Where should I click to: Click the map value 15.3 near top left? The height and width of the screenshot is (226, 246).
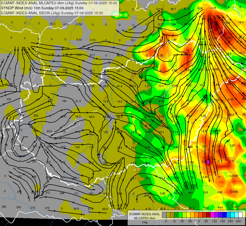tap(53, 24)
